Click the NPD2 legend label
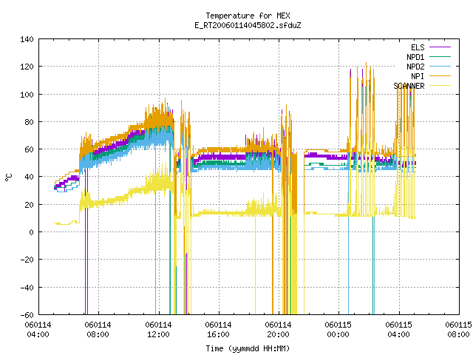 415,67
